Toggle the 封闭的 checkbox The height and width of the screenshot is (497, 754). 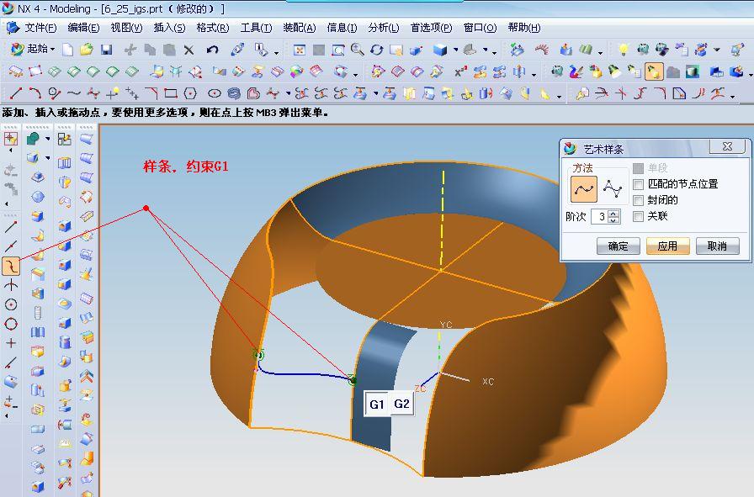click(638, 200)
